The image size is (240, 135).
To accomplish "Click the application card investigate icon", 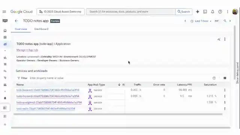I will pyautogui.click(x=219, y=39).
